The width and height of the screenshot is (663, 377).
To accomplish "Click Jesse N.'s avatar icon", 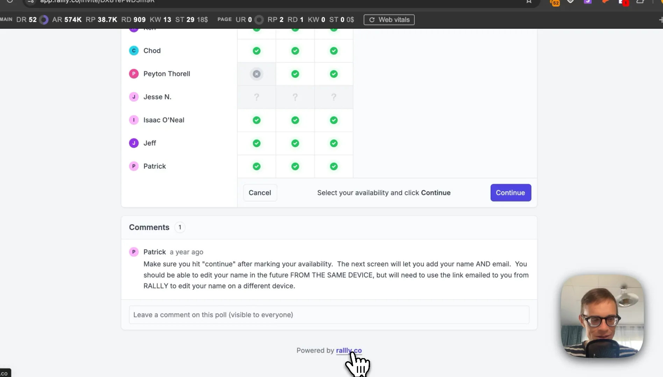I will click(x=134, y=97).
